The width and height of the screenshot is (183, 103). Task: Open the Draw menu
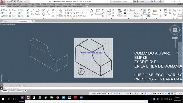point(42,4)
